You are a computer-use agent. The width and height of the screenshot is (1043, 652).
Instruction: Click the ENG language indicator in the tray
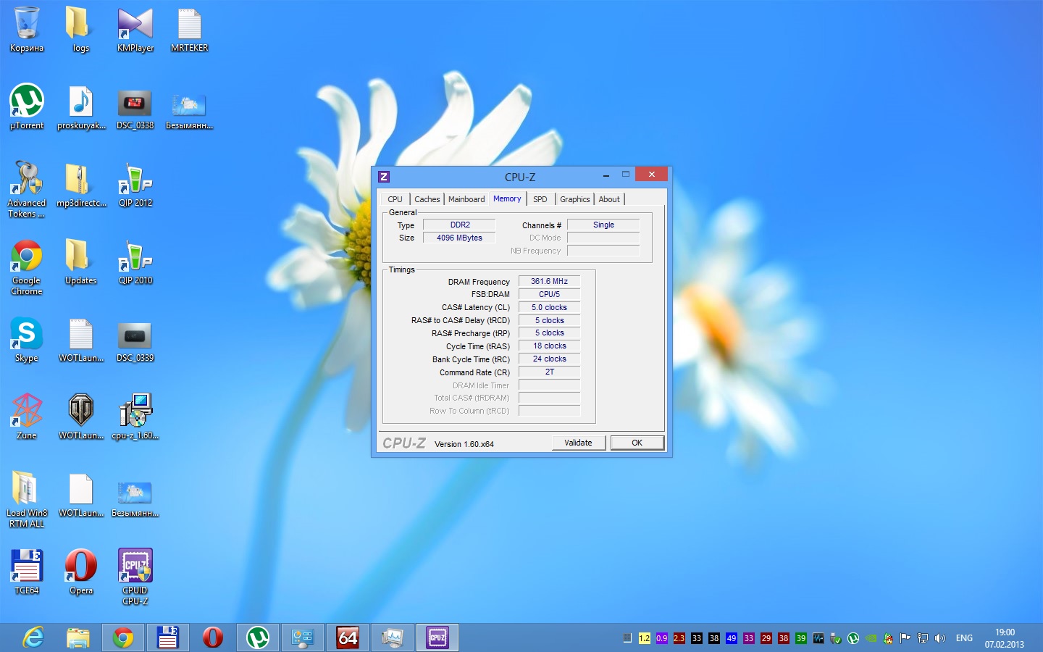click(964, 638)
